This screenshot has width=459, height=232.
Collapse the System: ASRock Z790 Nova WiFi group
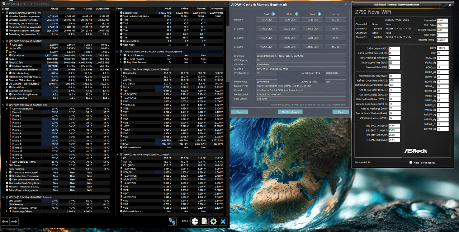coord(3,12)
